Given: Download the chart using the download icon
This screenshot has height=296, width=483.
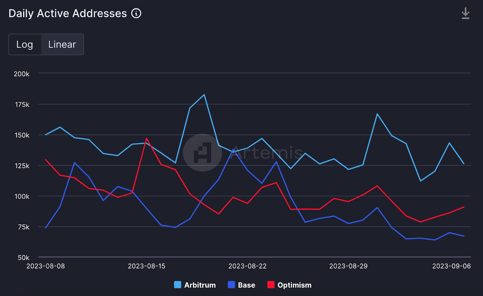Looking at the screenshot, I should (465, 14).
